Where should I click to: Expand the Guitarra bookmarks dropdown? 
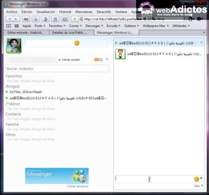pos(131,26)
